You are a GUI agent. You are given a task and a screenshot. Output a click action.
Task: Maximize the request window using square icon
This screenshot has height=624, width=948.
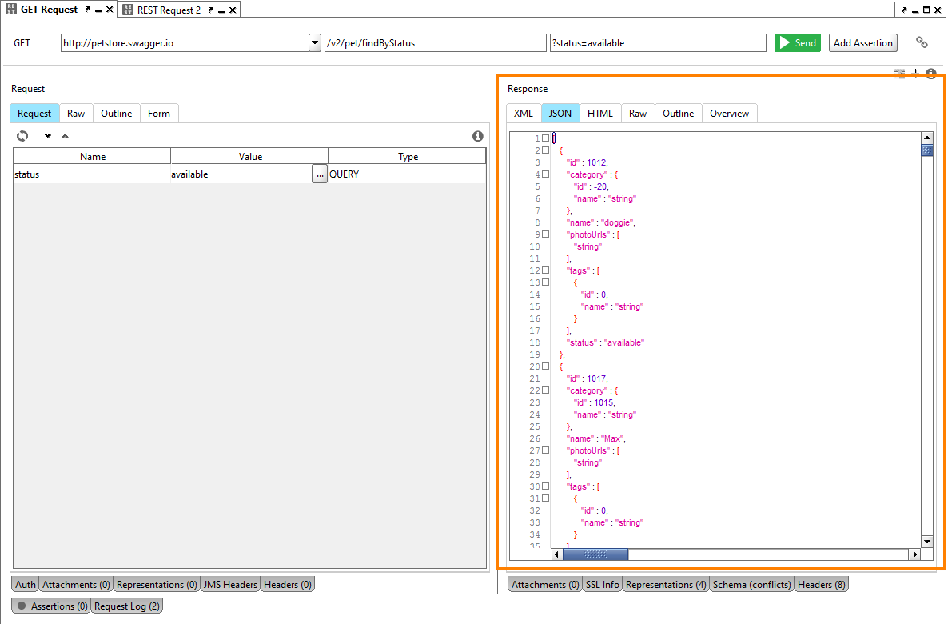(926, 10)
